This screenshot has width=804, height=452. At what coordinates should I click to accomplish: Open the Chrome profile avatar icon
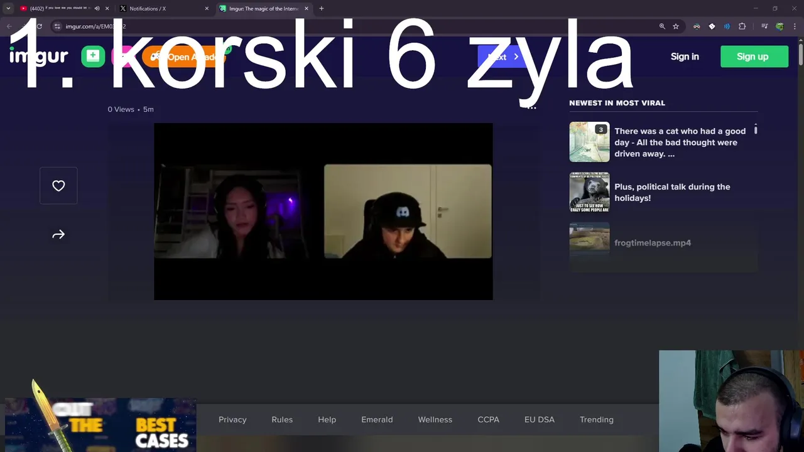pos(780,26)
